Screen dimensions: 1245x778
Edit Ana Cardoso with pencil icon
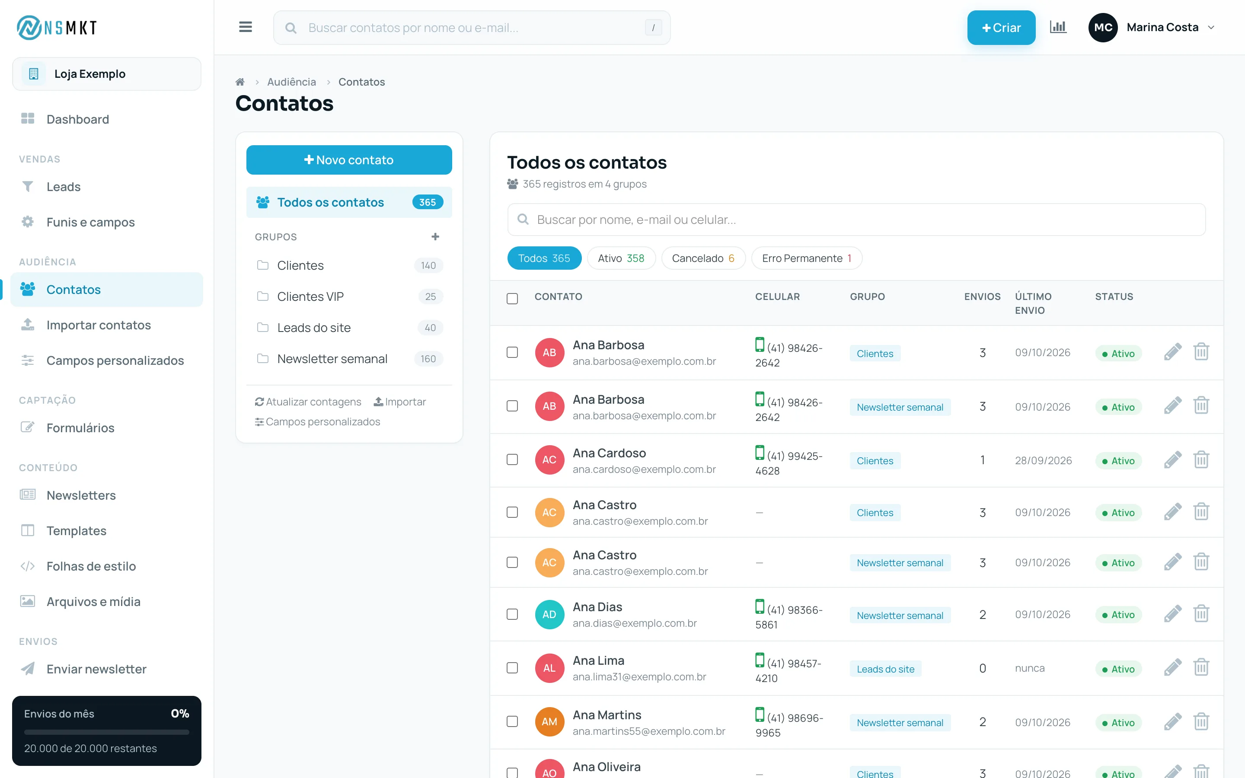pos(1172,460)
